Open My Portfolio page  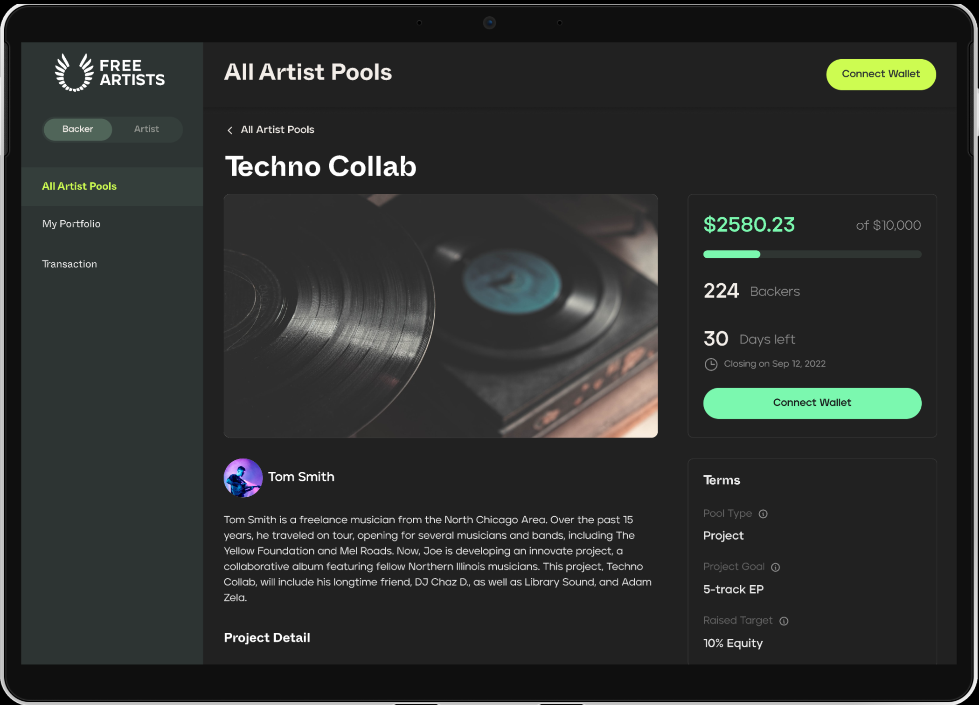(x=71, y=224)
